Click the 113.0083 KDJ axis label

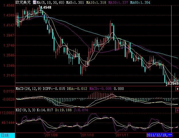tap(7, 113)
